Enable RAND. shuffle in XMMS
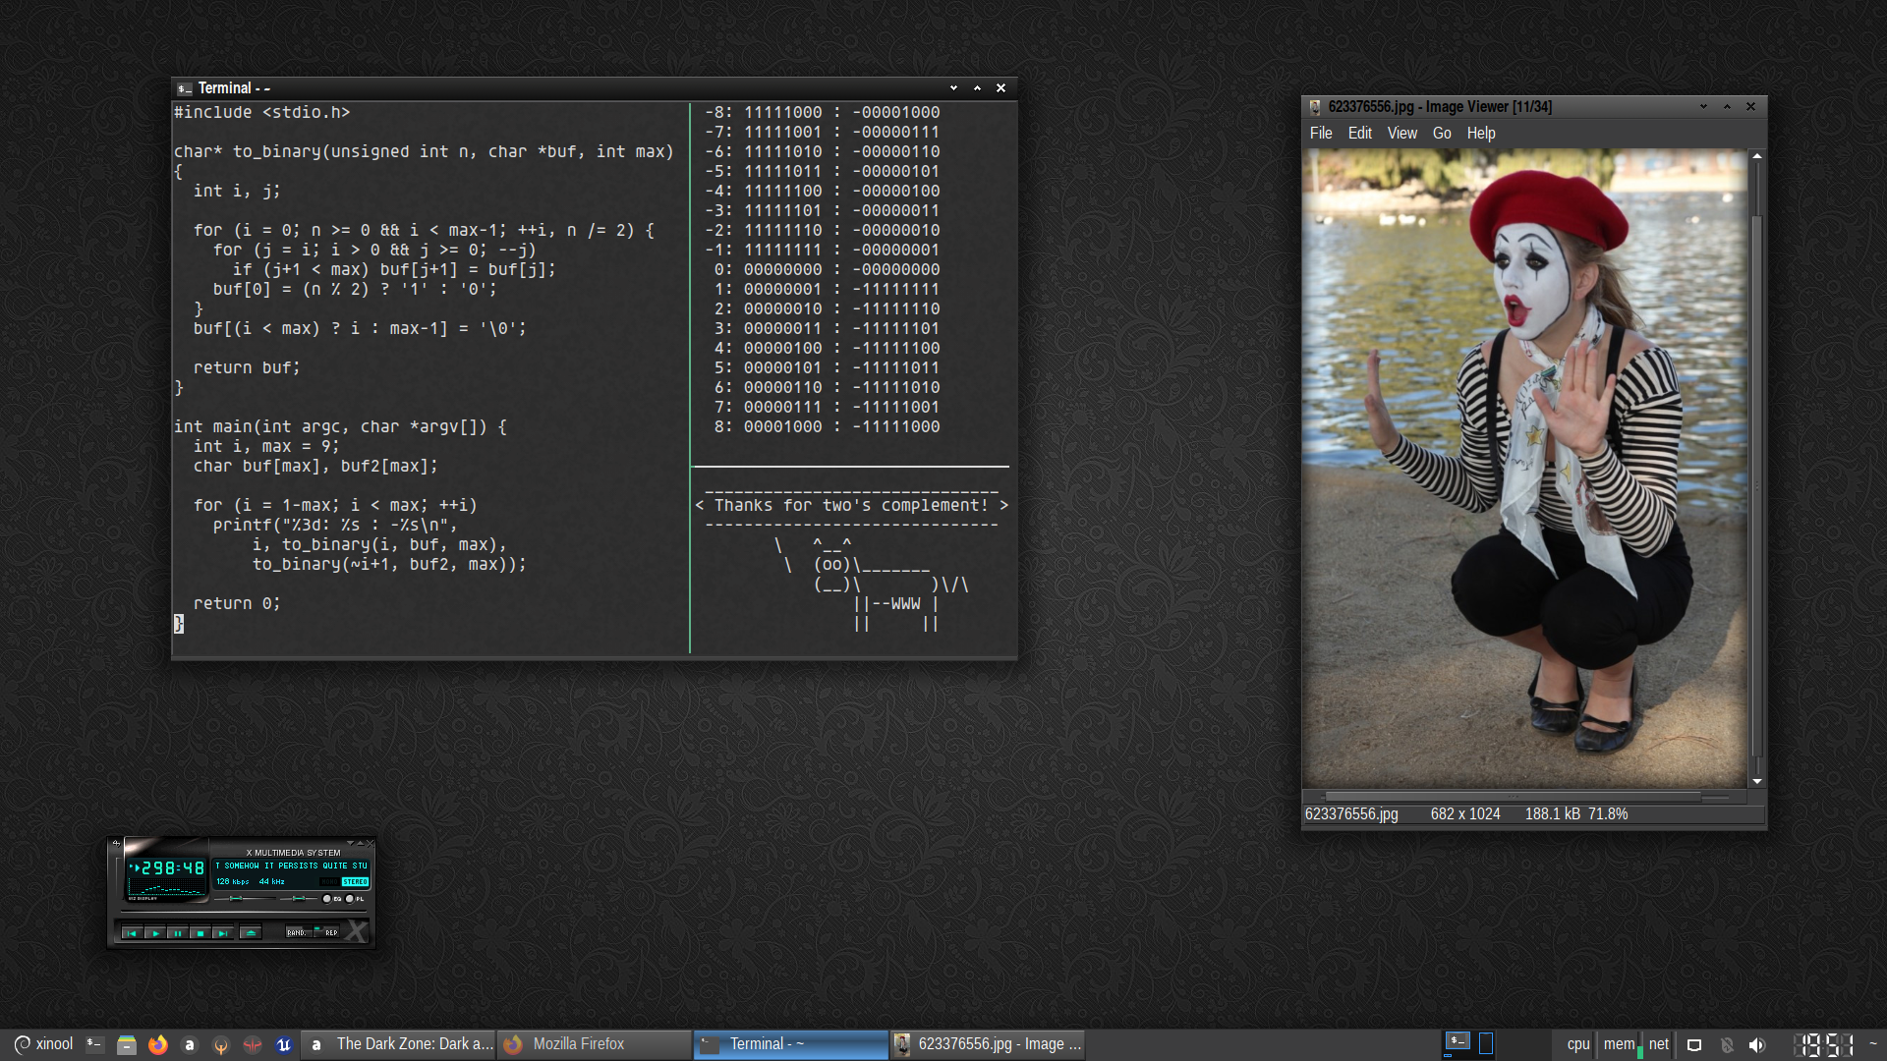The height and width of the screenshot is (1061, 1887). pos(297,932)
